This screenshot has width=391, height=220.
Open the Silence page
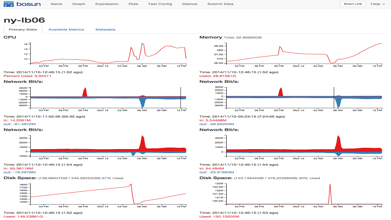pos(189,4)
